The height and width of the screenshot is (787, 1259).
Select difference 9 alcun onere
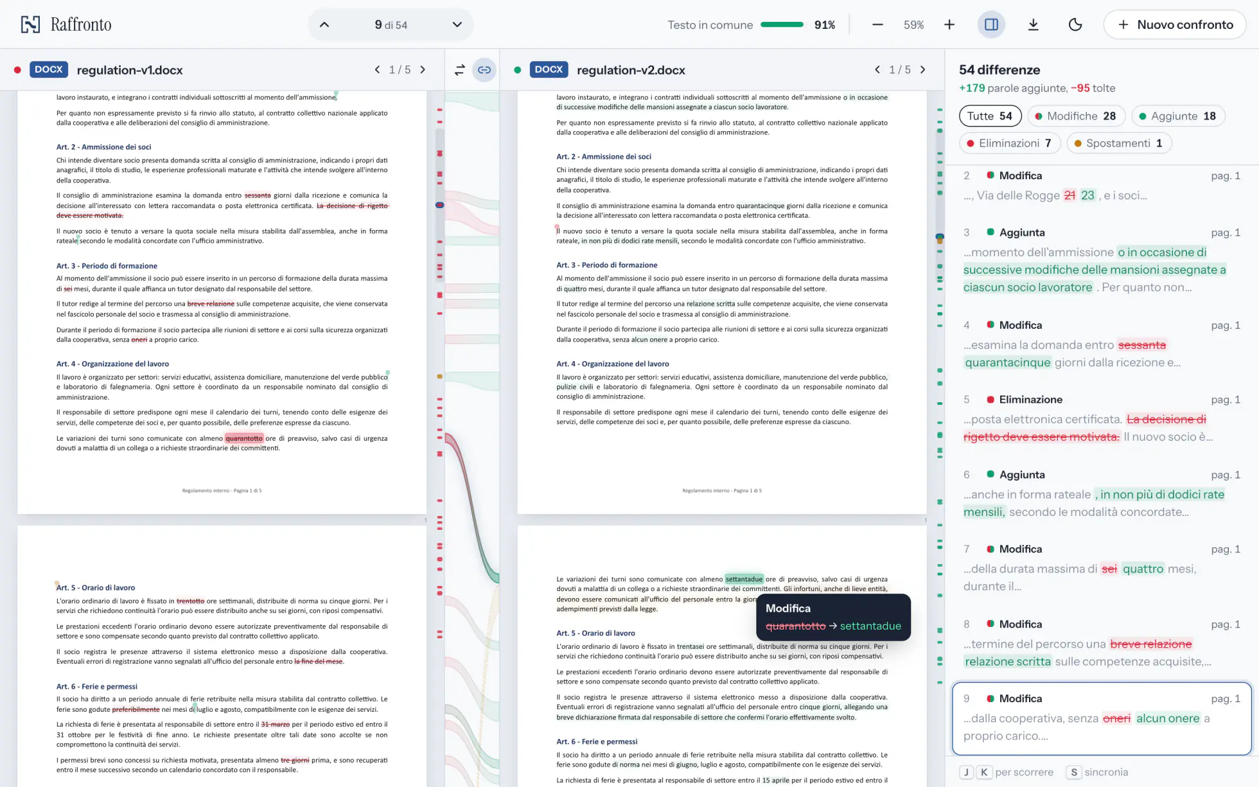click(x=1102, y=718)
